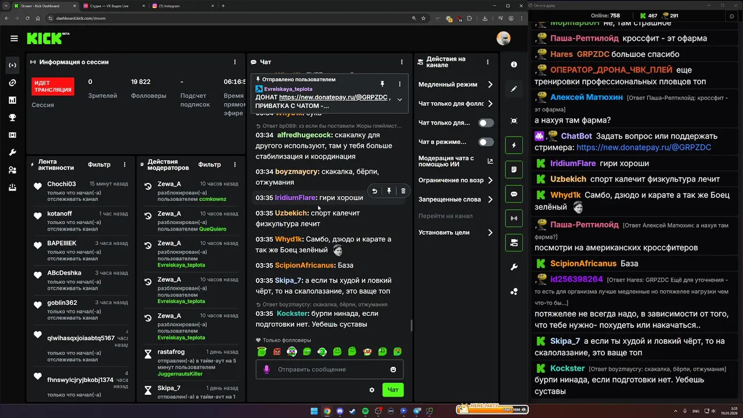743x418 pixels.
Task: Click the 'Перейти на канал' link
Action: (445, 216)
